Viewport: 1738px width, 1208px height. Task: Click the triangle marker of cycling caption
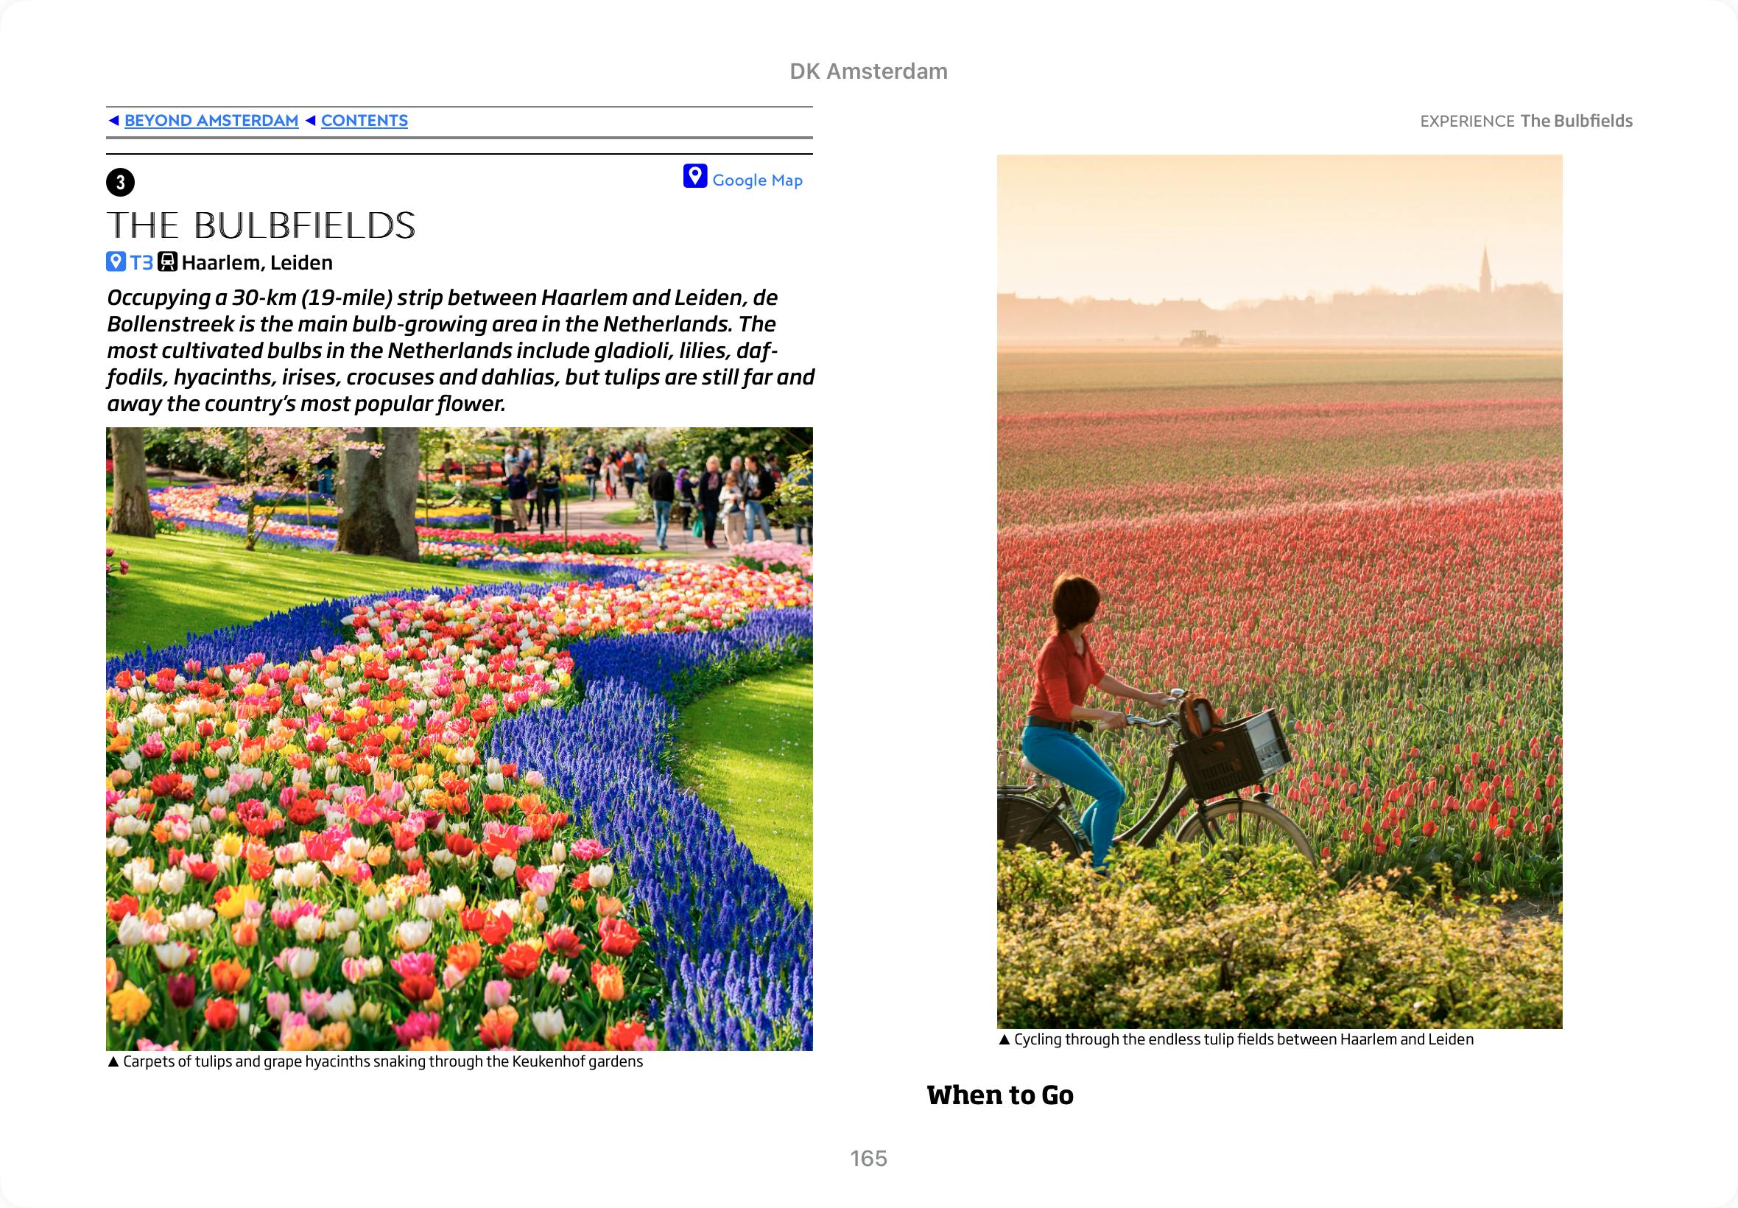point(1004,1040)
